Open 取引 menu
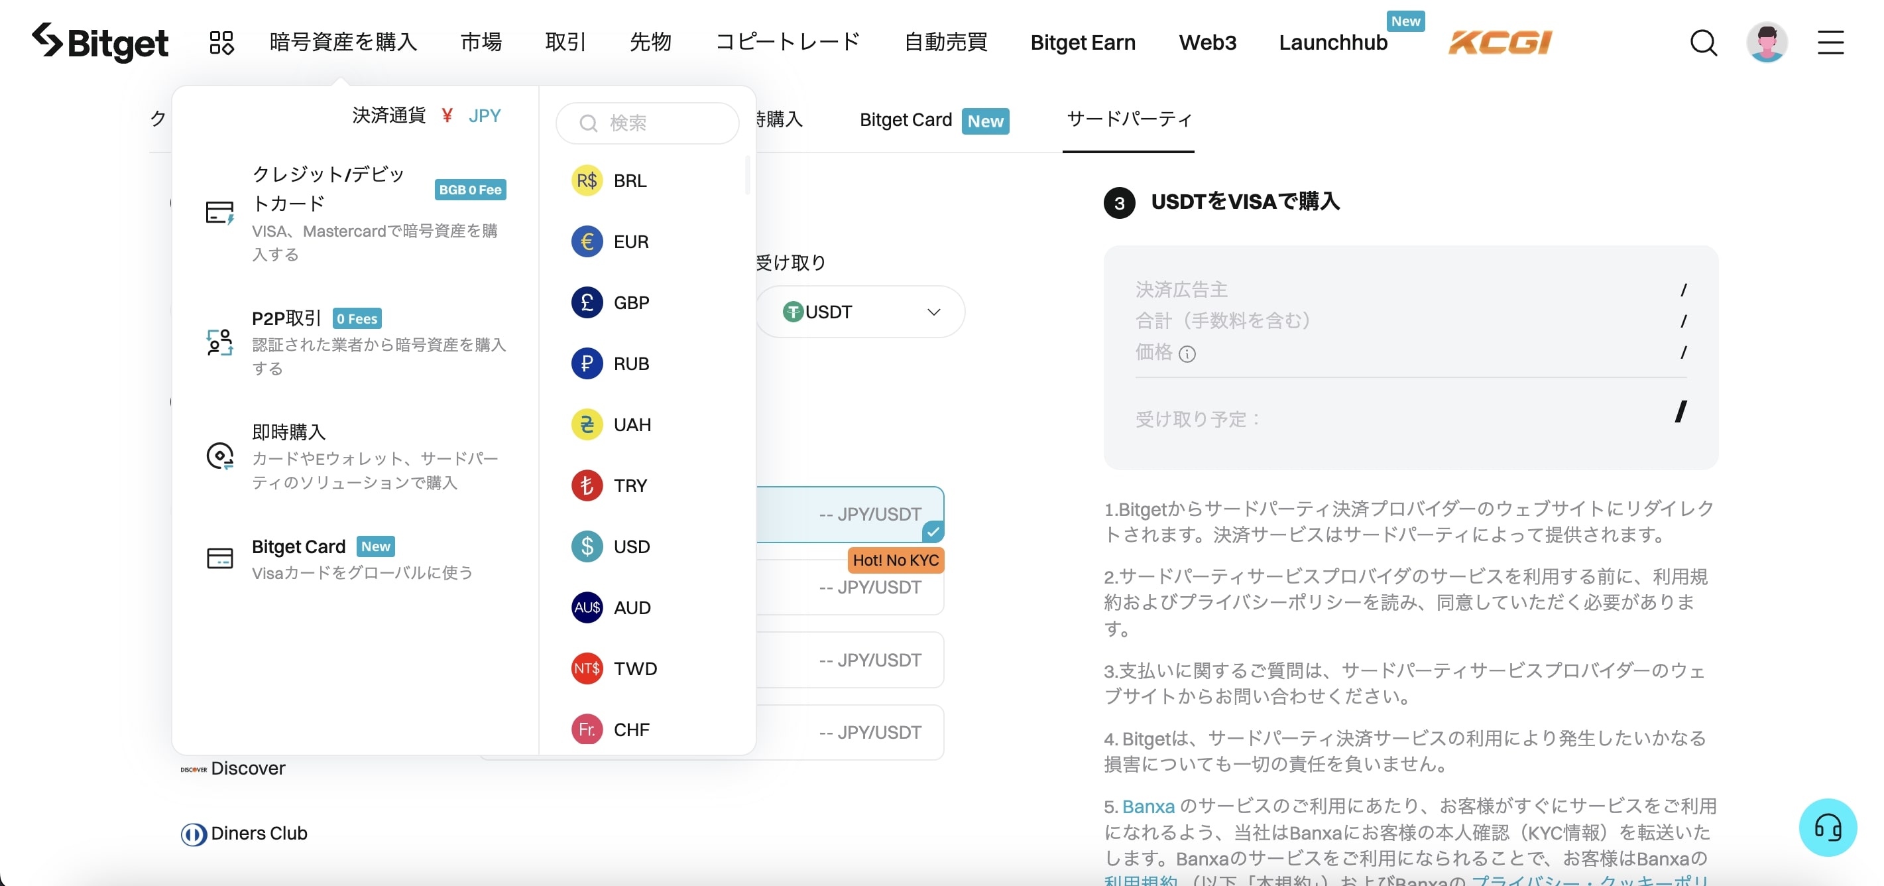The image size is (1884, 886). tap(565, 42)
